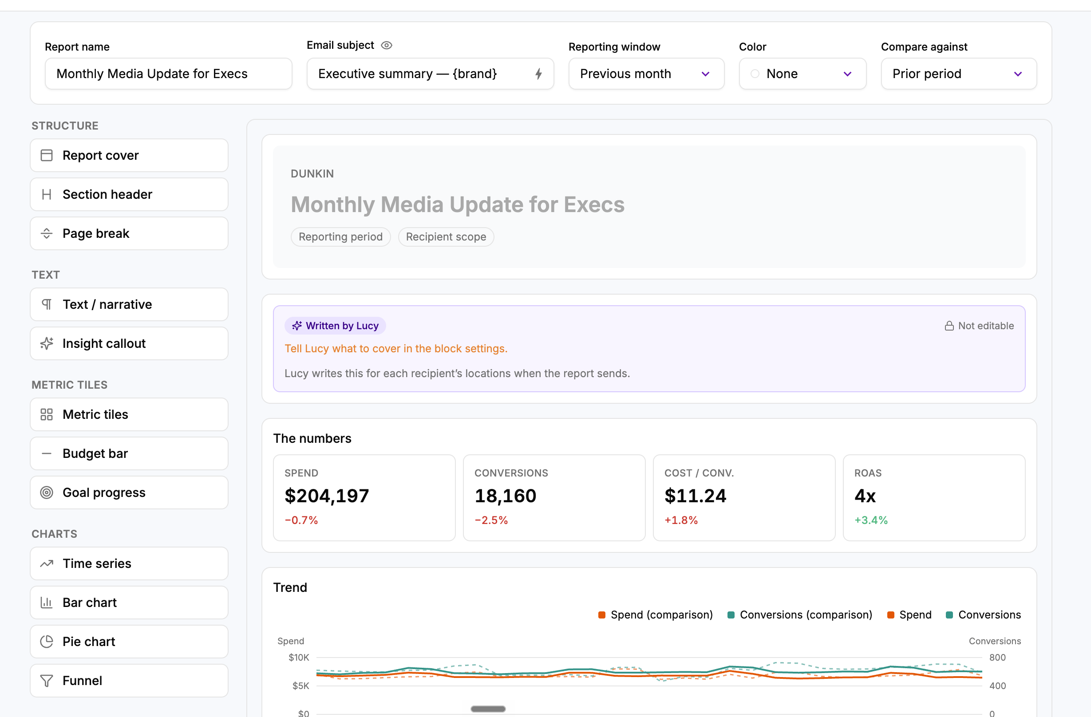Click the Text / narrative paragraph icon

pyautogui.click(x=47, y=304)
